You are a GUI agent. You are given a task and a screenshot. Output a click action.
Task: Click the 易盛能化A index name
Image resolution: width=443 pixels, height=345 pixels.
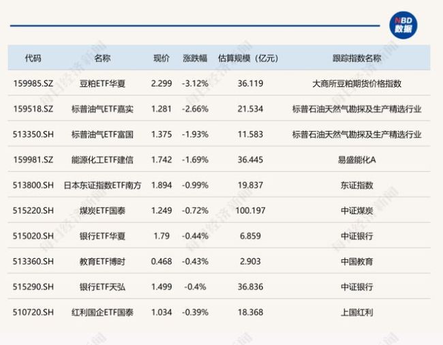coord(357,160)
